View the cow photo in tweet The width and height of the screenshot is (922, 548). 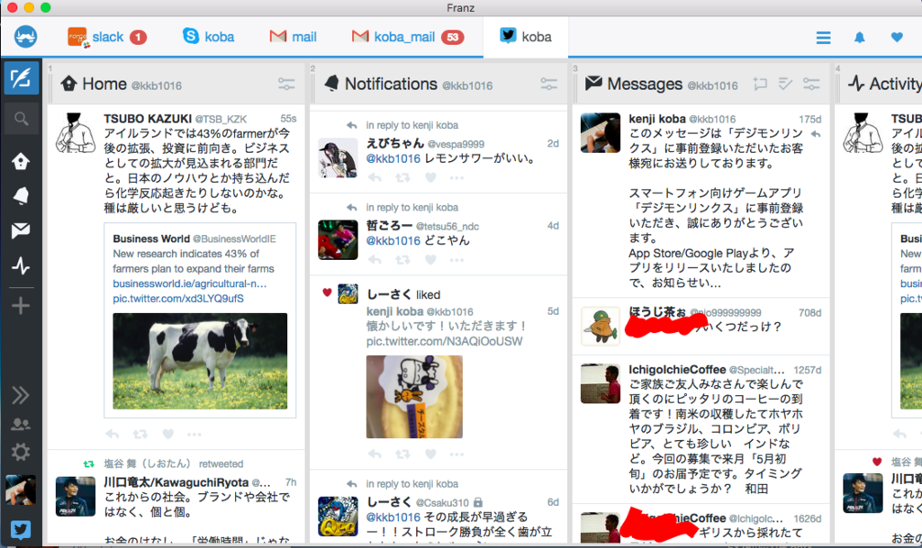click(200, 361)
